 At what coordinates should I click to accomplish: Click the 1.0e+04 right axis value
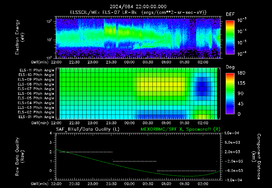232,133
